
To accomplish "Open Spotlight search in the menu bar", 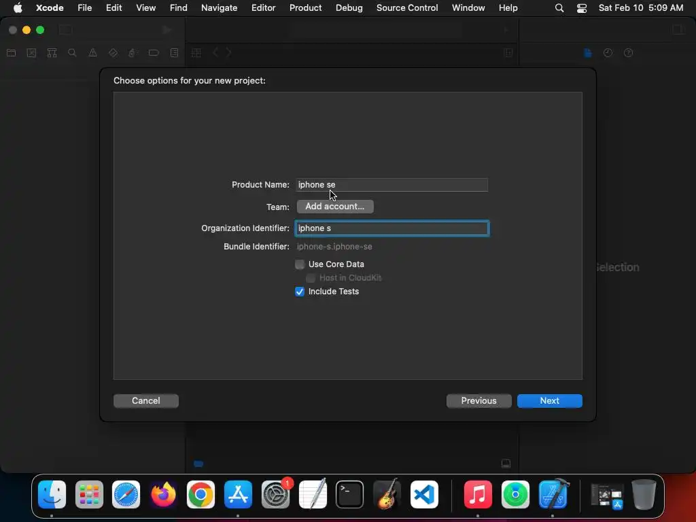I will 559,8.
